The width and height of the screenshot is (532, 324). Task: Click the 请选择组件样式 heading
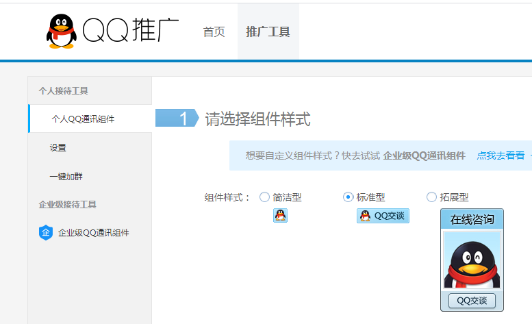[x=258, y=119]
